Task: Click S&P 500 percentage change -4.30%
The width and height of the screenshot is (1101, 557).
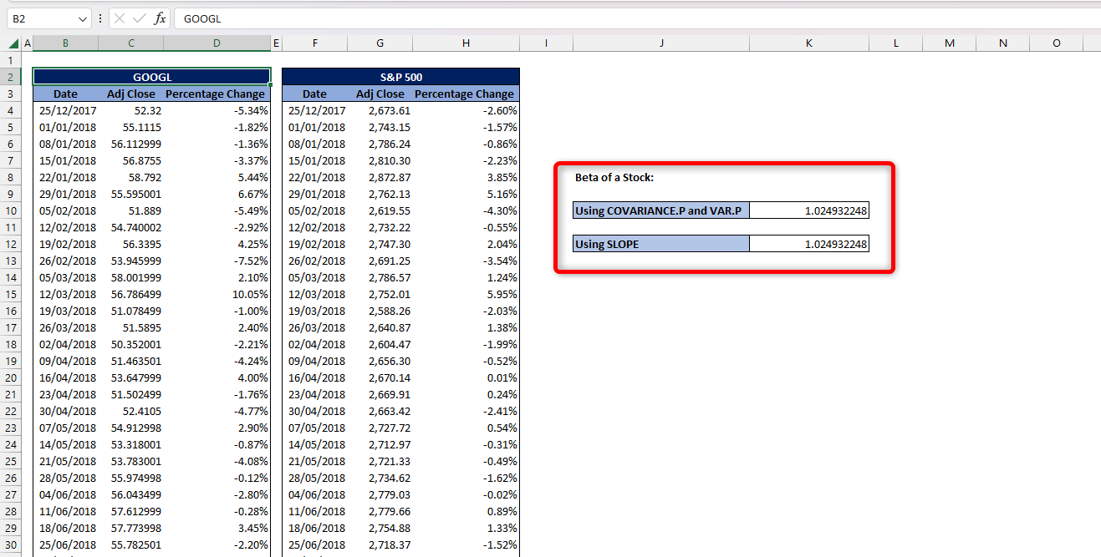Action: tap(466, 210)
